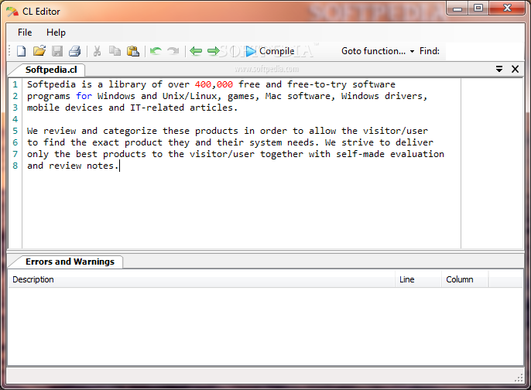Open a file with the folder icon
This screenshot has width=531, height=390.
[39, 51]
